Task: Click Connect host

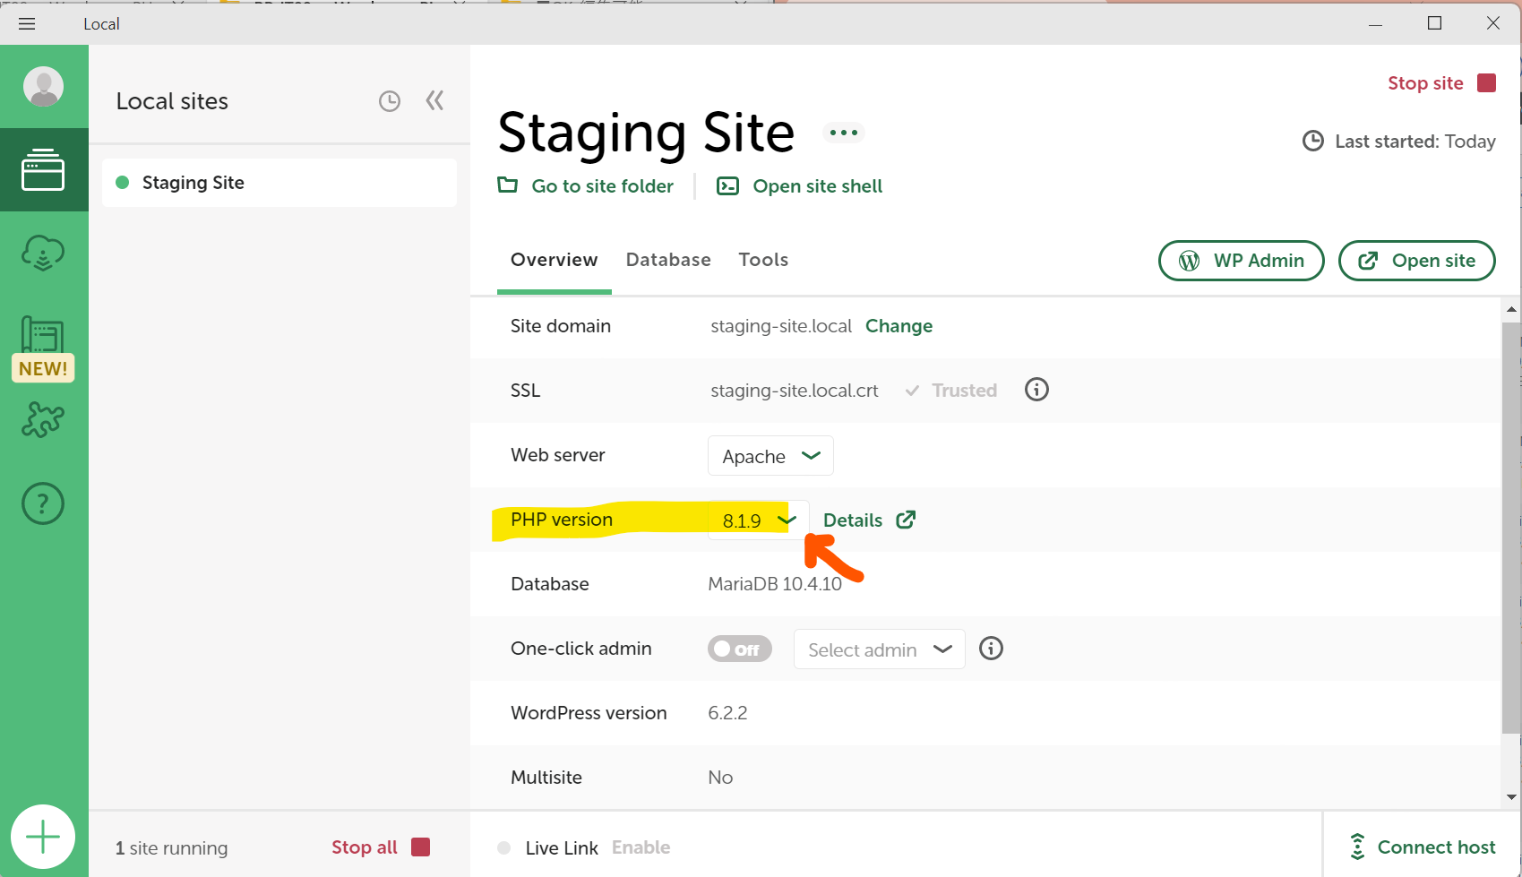Action: (x=1422, y=847)
